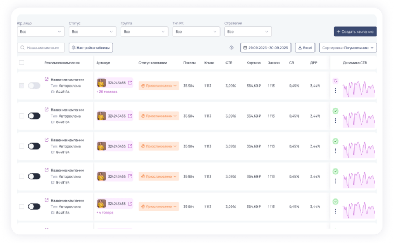Screen dimensions: 394x243
Task: Open article link icon in the '+ 4 товара' row
Action: click(x=130, y=204)
